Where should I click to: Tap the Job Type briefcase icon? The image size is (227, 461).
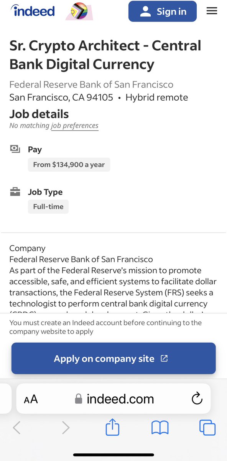pos(15,191)
